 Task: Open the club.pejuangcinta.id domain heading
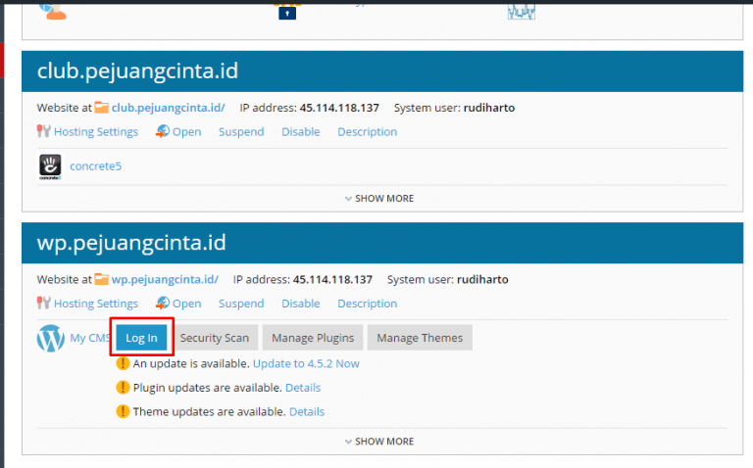[137, 71]
